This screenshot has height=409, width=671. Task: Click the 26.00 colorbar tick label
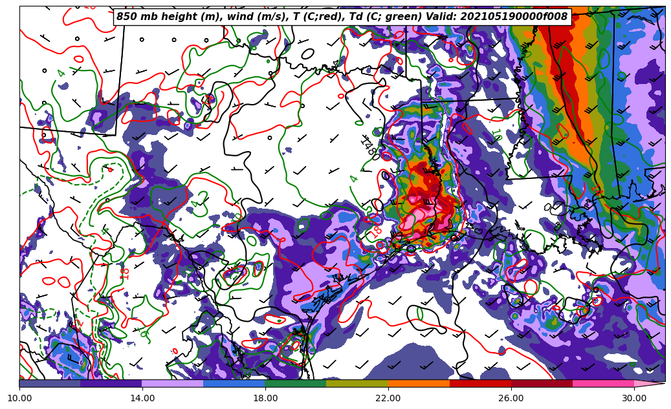coord(511,398)
